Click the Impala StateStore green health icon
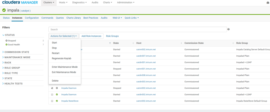Viewport: 270px width, 112px height. pos(57,101)
